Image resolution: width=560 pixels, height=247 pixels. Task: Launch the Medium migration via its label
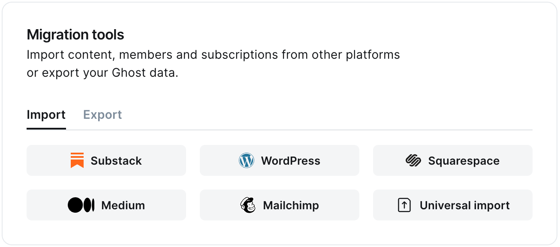click(x=123, y=205)
